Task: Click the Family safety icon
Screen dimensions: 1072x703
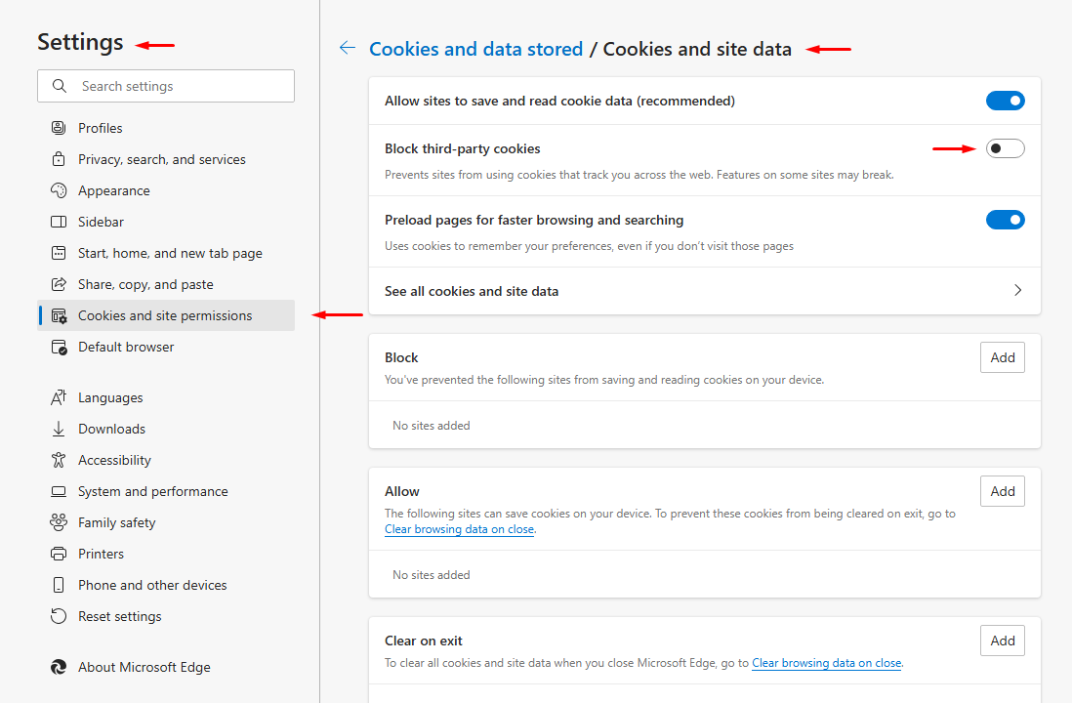Action: 59,522
